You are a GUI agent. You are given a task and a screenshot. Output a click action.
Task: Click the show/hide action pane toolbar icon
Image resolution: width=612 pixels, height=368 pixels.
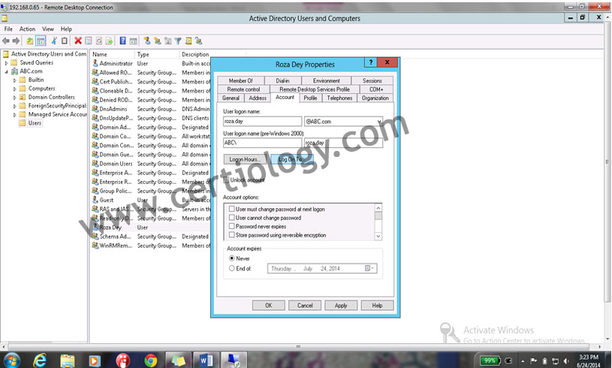pos(133,41)
